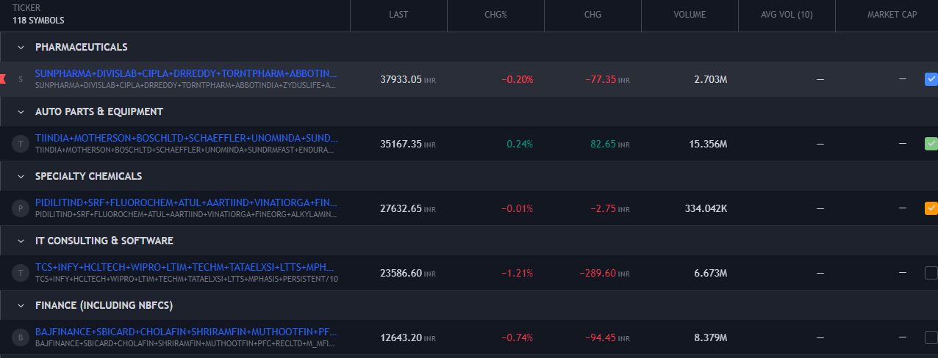Click the change value −2.75
Viewport: 938px width, 358px height.
click(604, 208)
